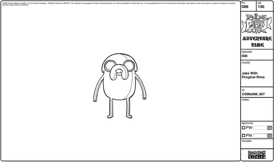Check the PM approval checkbox
This screenshot has width=275, height=162.
244,135
